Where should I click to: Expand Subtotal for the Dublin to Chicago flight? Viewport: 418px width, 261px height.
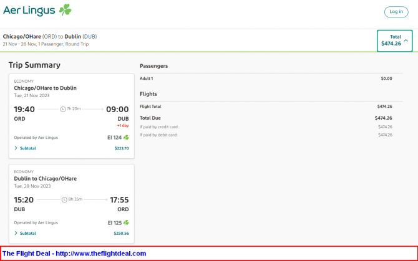25,234
